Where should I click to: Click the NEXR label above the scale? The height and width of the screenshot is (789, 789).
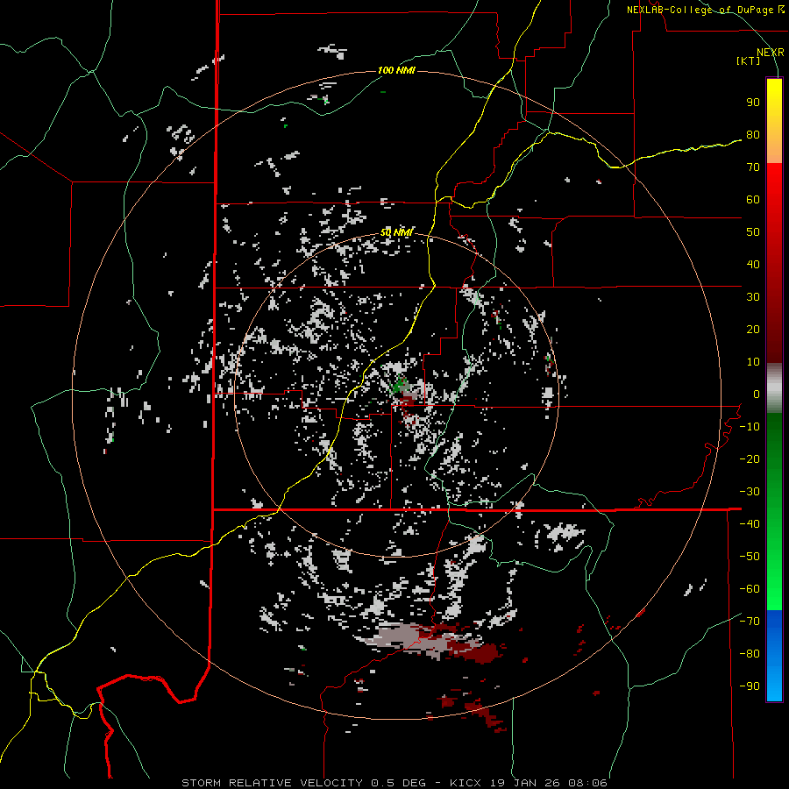point(771,53)
